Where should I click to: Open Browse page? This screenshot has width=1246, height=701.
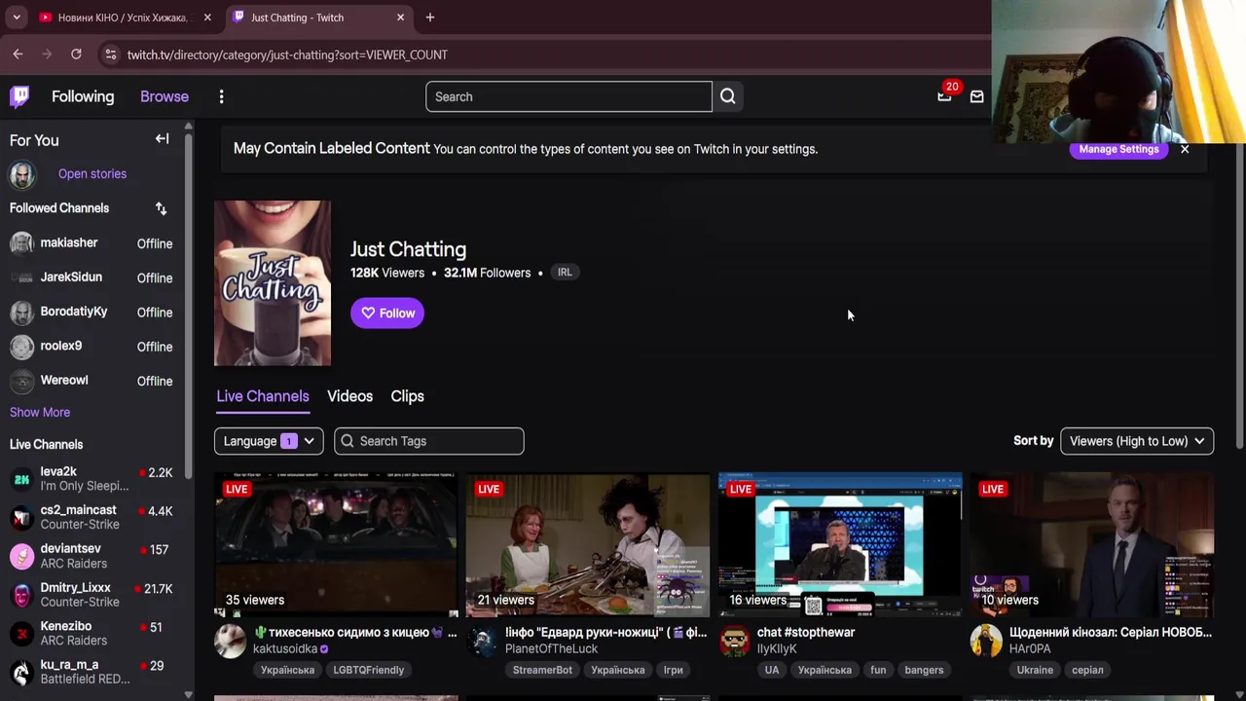tap(165, 96)
